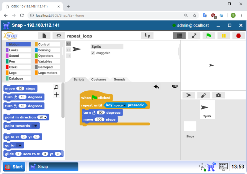Image resolution: width=247 pixels, height=174 pixels.
Task: Edit the 100 steps value in script
Action: 99,120
